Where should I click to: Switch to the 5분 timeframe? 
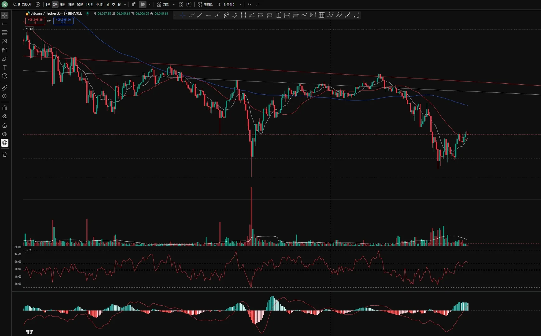click(63, 4)
